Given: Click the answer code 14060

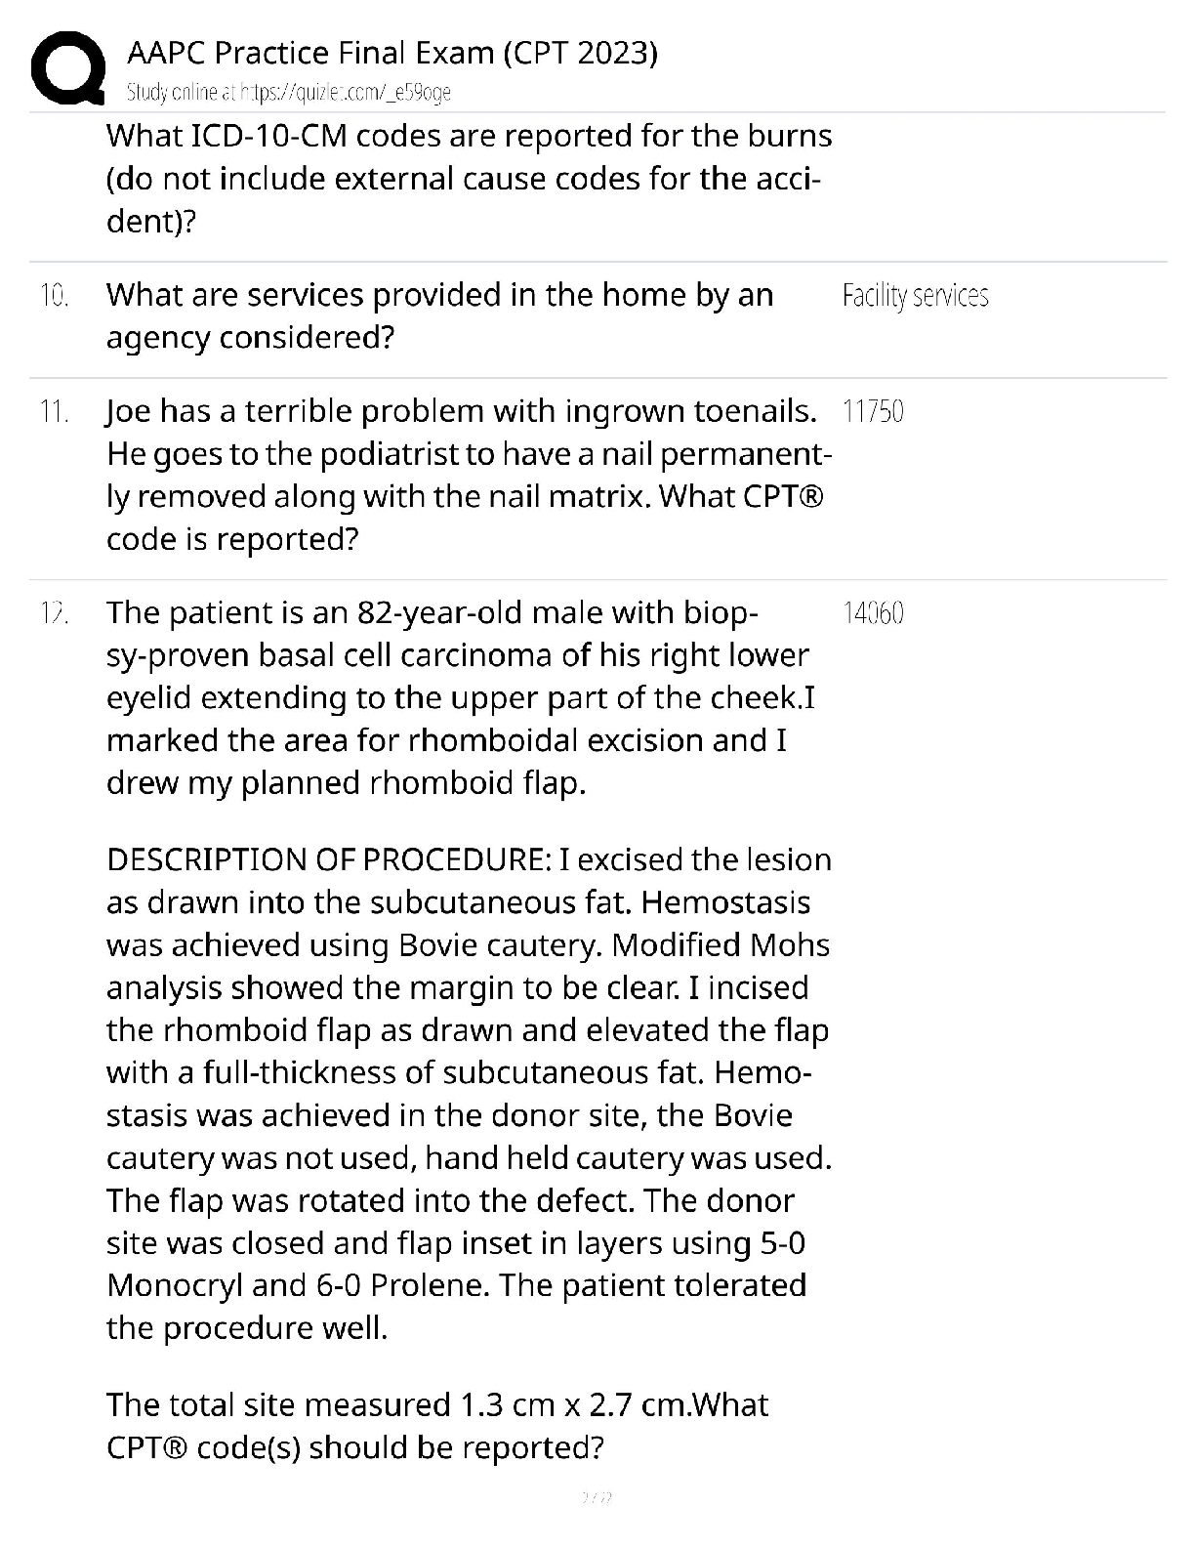Looking at the screenshot, I should point(873,613).
